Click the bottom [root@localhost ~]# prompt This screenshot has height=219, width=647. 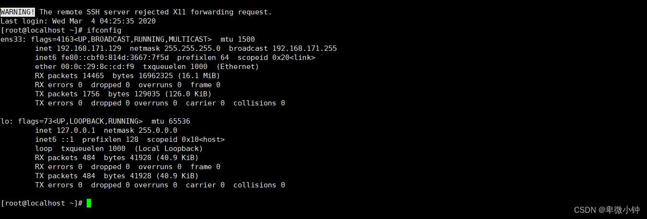click(x=42, y=203)
